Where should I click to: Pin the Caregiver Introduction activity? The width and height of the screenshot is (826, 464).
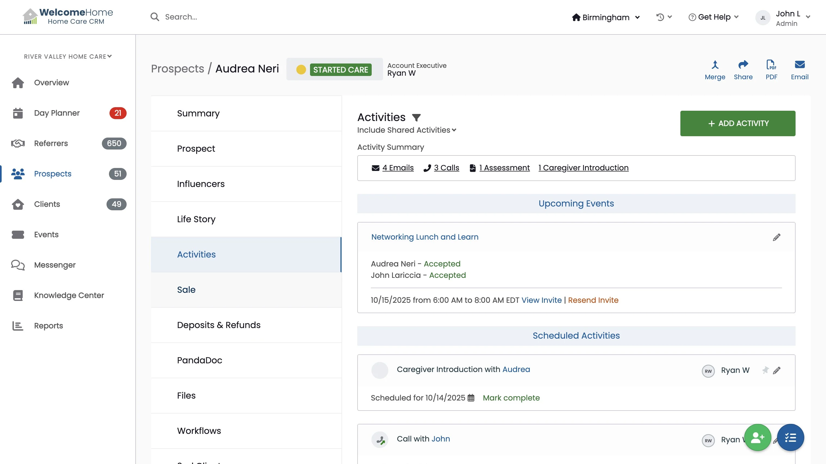pyautogui.click(x=765, y=370)
